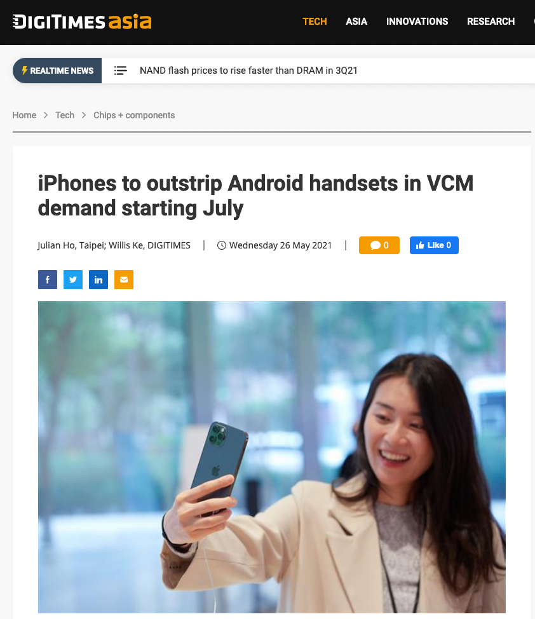Go to Tech breadcrumb
Viewport: 535px width, 619px height.
(x=65, y=115)
